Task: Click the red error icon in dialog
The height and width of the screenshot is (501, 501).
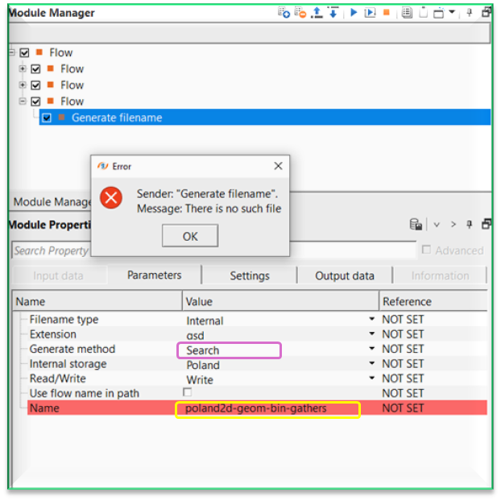Action: pos(111,198)
